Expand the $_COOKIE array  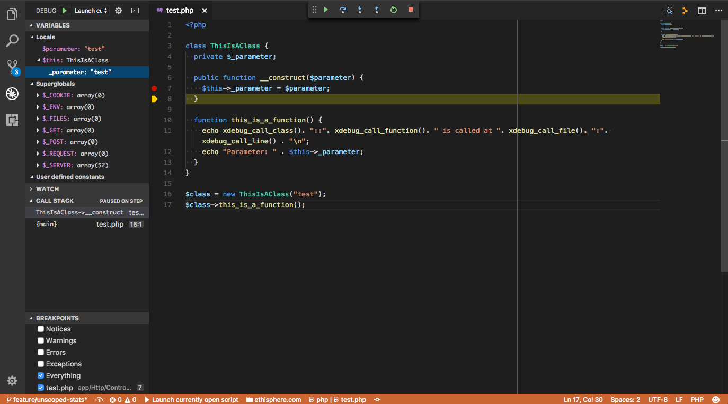click(x=87, y=95)
